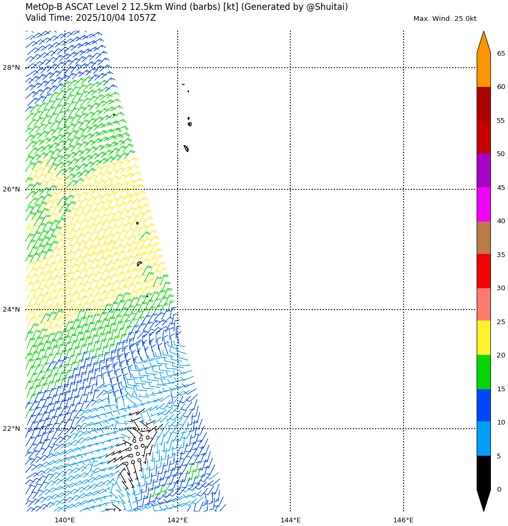Click the black bottom arrow of colorbar
This screenshot has height=526, width=508.
(484, 499)
